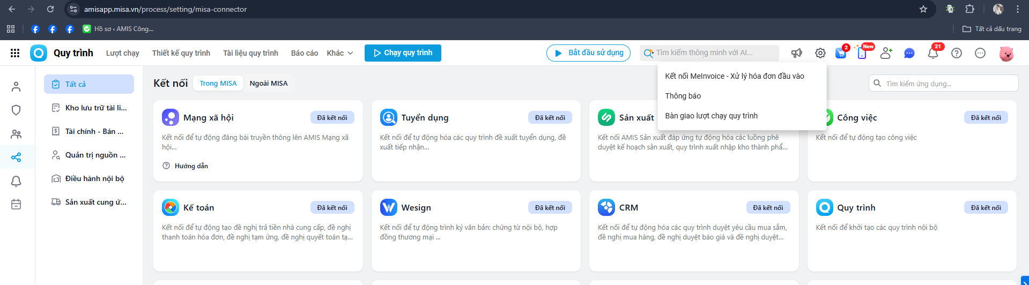The height and width of the screenshot is (285, 1029).
Task: Switch to the Ngoài MISA tab
Action: [x=269, y=83]
